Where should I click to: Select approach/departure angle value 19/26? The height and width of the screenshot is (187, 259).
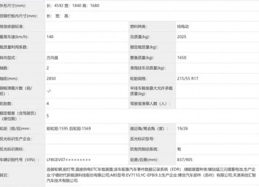coord(183,129)
